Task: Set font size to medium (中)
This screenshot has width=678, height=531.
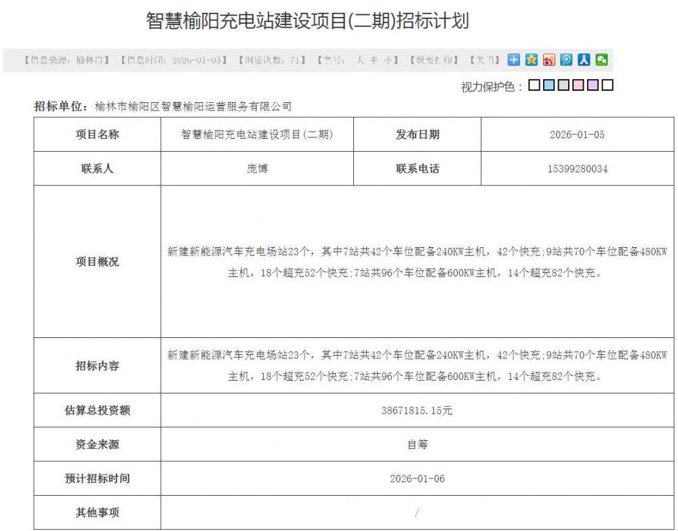Action: [374, 60]
